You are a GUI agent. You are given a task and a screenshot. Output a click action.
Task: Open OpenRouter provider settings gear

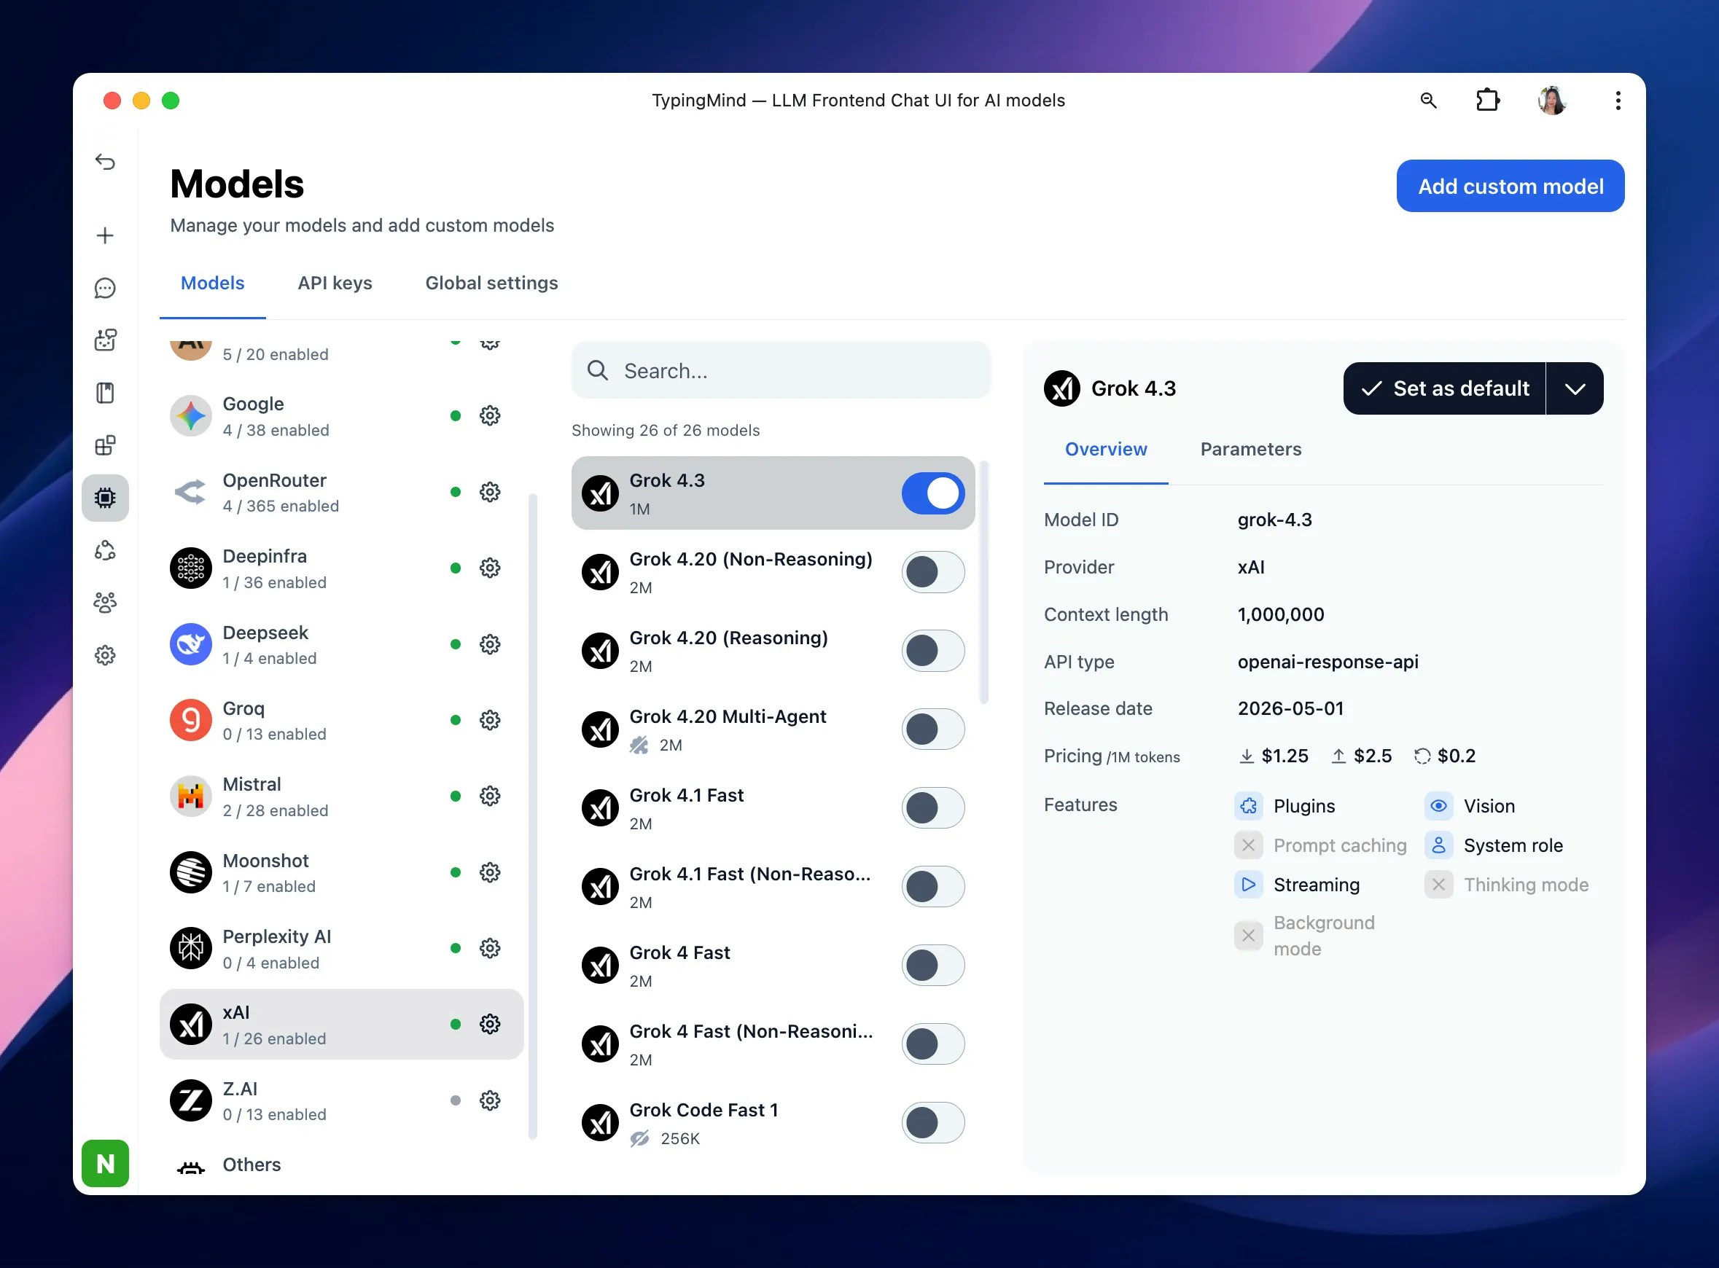(490, 492)
